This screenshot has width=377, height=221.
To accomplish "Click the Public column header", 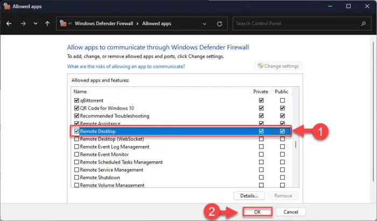I will coord(281,92).
